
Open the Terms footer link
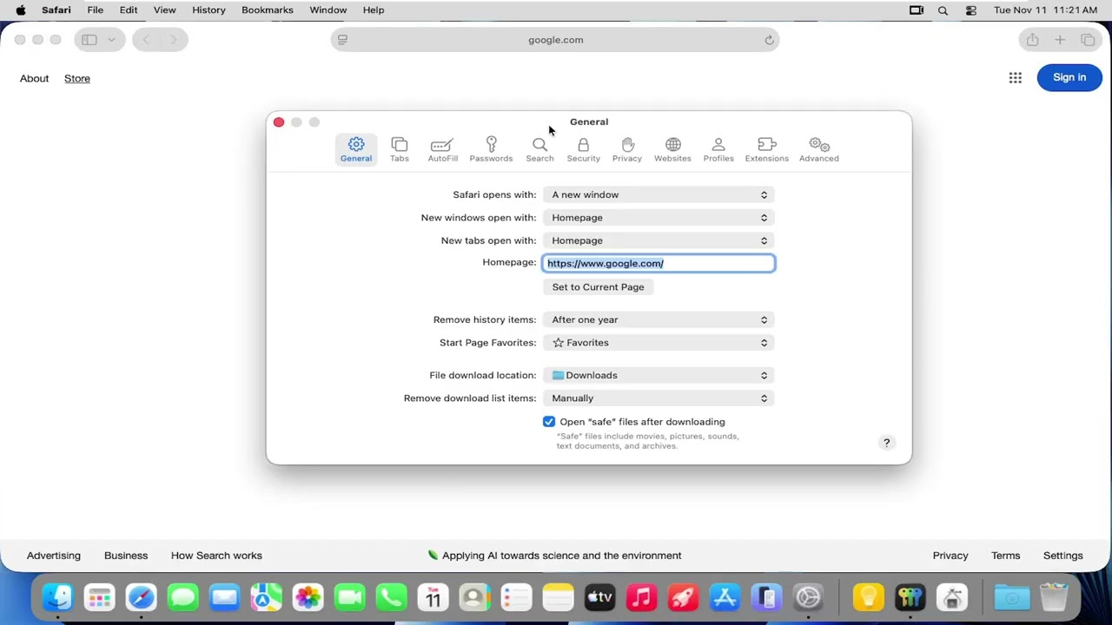pos(1006,556)
